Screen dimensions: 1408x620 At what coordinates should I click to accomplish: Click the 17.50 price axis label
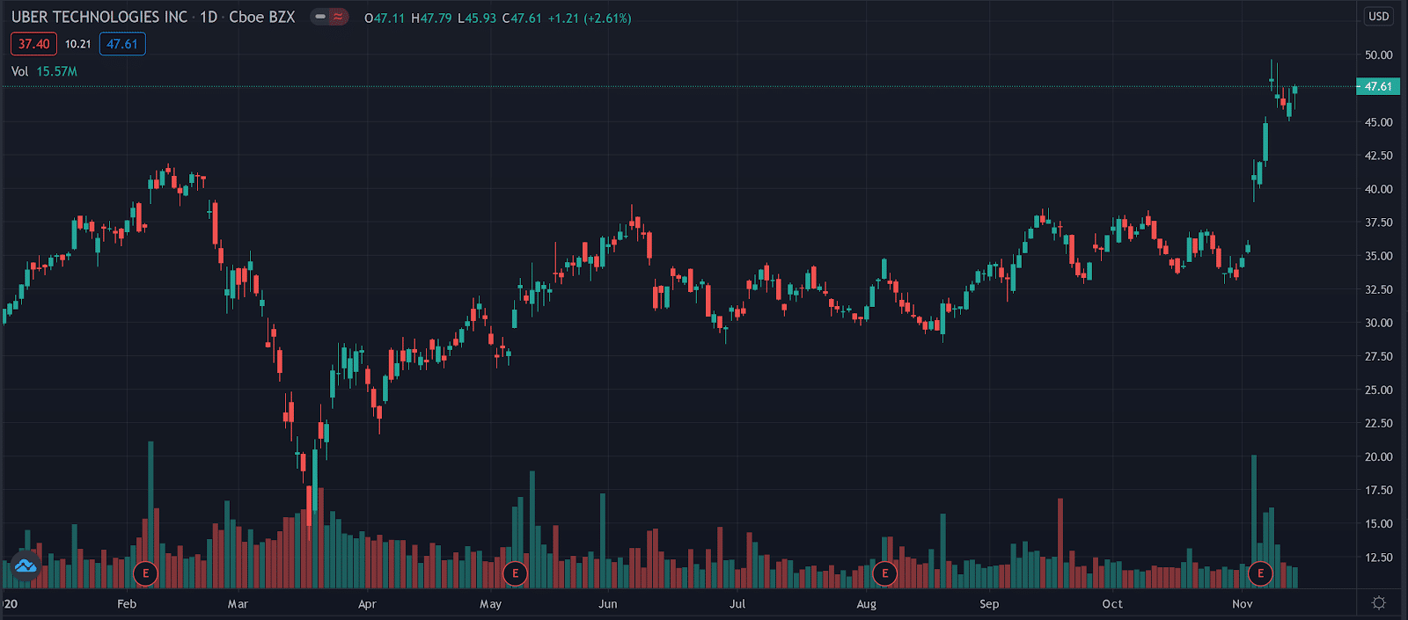pos(1378,490)
